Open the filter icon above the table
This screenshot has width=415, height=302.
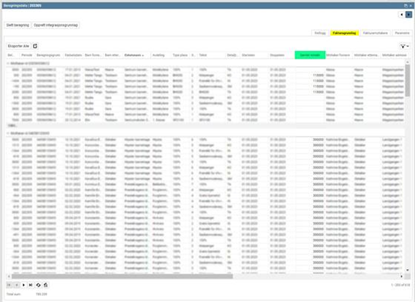pyautogui.click(x=403, y=46)
